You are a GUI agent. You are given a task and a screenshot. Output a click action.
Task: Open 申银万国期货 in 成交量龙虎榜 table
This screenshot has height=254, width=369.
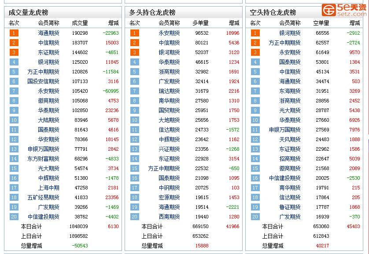(x=43, y=149)
